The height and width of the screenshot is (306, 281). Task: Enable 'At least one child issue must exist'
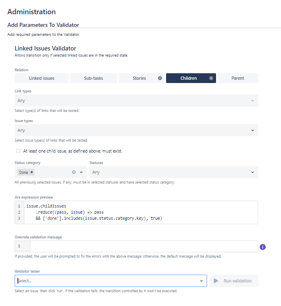(18, 151)
